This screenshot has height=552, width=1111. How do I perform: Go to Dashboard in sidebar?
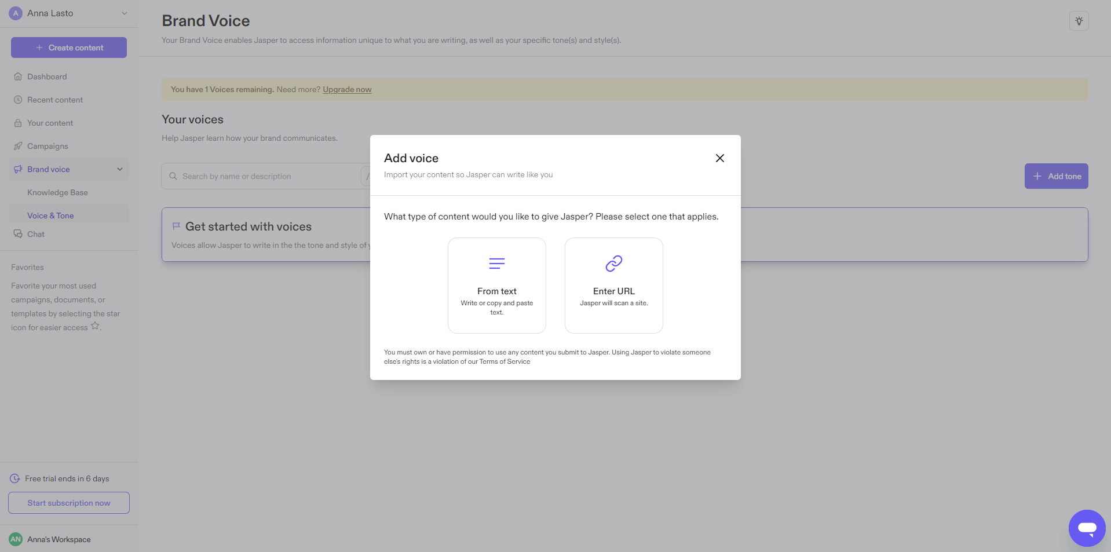(x=69, y=76)
